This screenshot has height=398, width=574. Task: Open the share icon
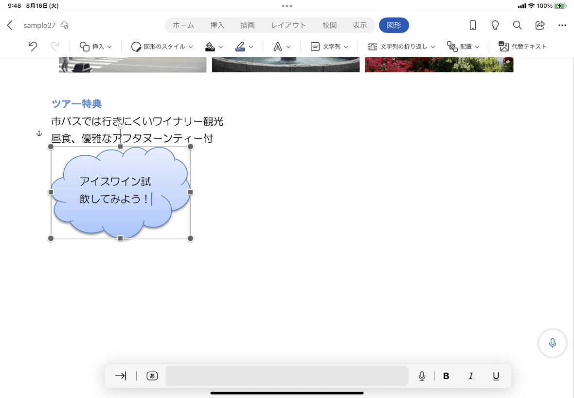click(540, 25)
